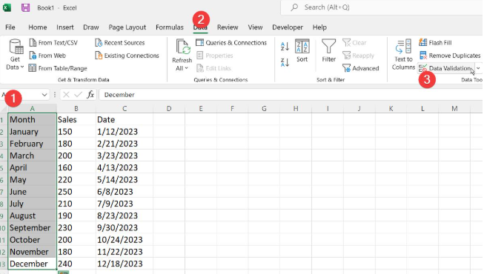The image size is (484, 274).
Task: Select the sales value 220
Action: pyautogui.click(x=76, y=179)
